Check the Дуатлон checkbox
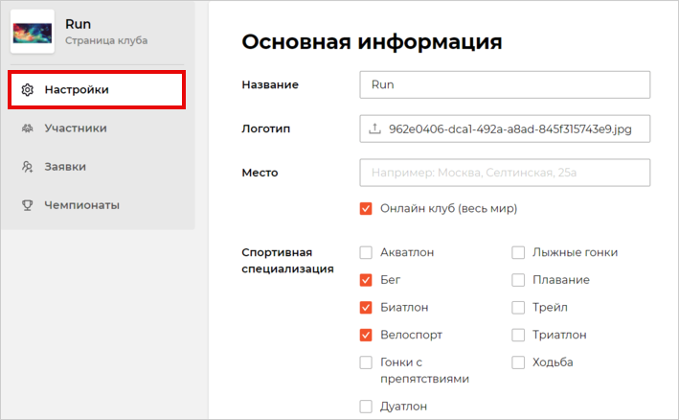679x420 pixels. [366, 407]
